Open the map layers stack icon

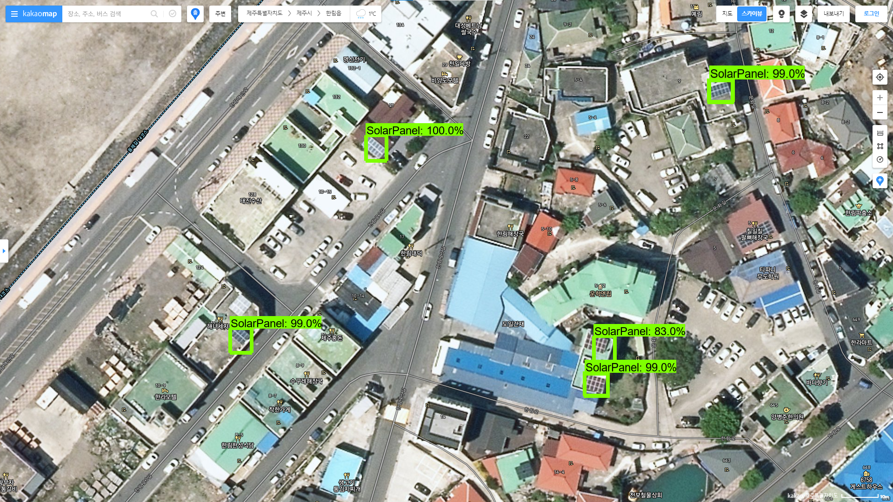click(x=804, y=14)
